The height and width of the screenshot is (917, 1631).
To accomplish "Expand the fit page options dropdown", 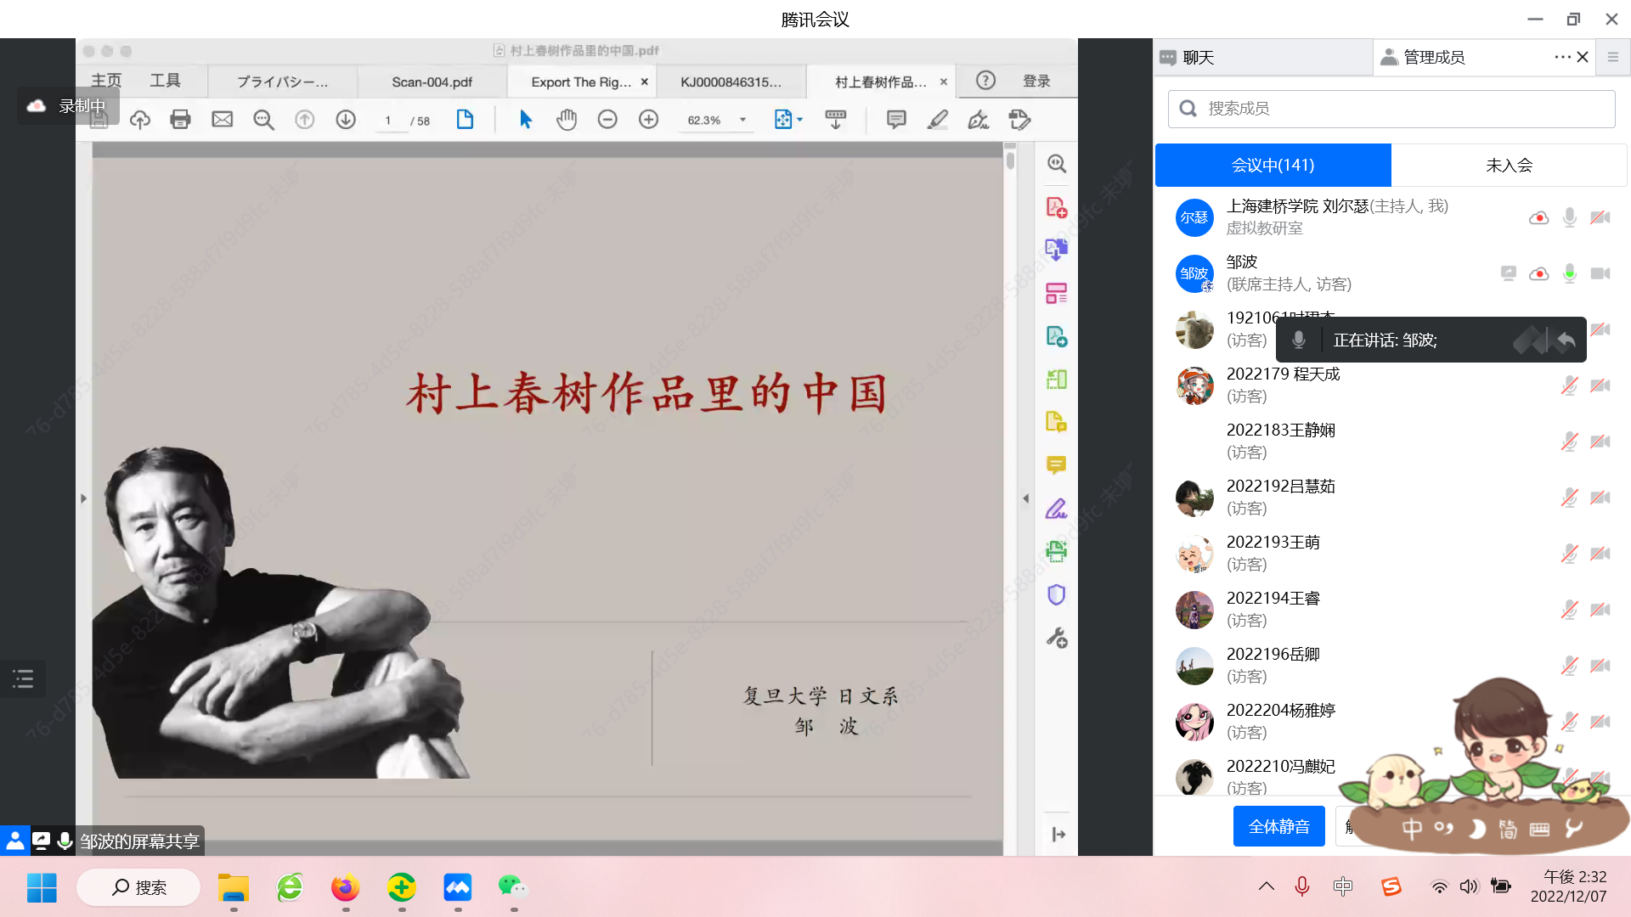I will coord(799,120).
